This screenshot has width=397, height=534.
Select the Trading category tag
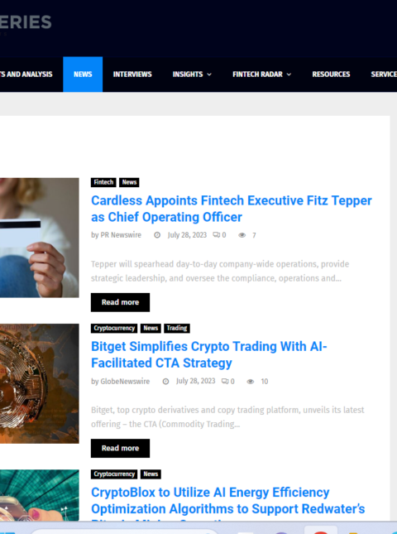tap(177, 329)
